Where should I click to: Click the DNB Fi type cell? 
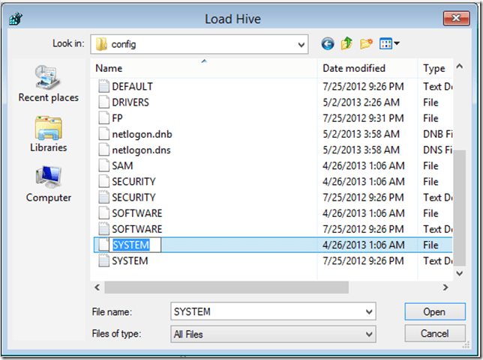pos(438,134)
